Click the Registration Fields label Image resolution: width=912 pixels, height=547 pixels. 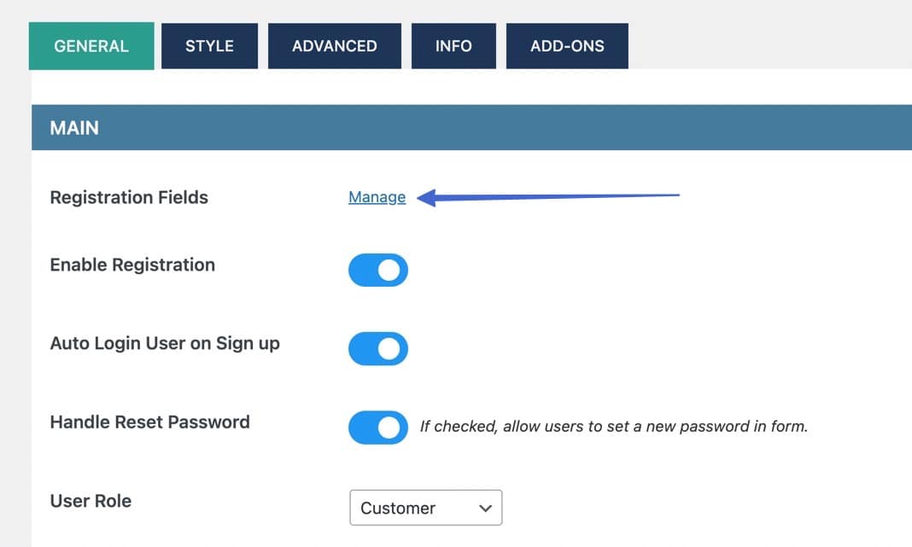click(x=129, y=197)
